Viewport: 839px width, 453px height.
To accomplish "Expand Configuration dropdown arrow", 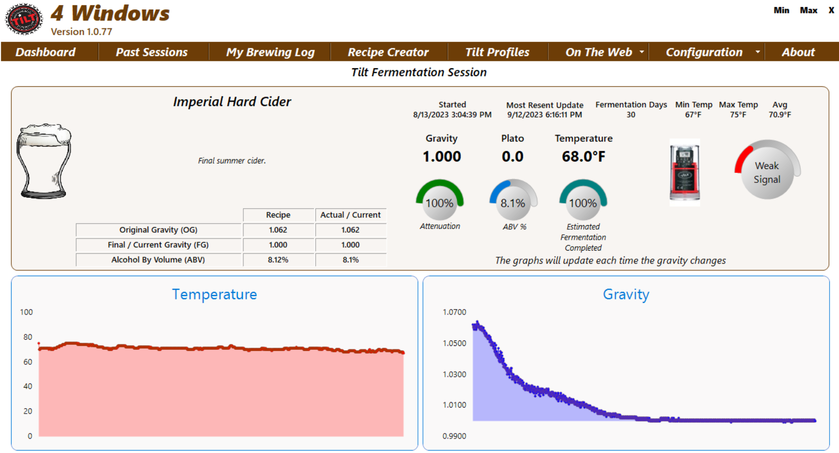I will (757, 52).
